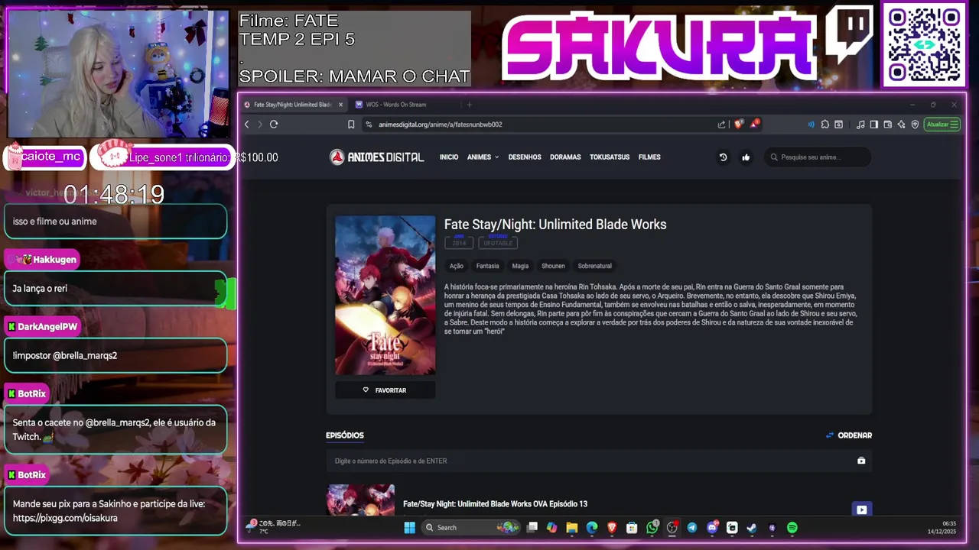The width and height of the screenshot is (979, 550).
Task: Toggle the browser sidebar panel icon
Action: [x=874, y=125]
